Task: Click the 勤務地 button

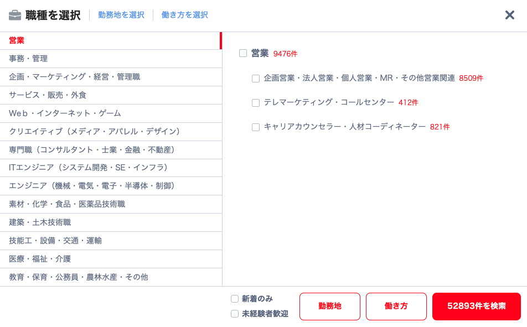Action: coord(330,306)
